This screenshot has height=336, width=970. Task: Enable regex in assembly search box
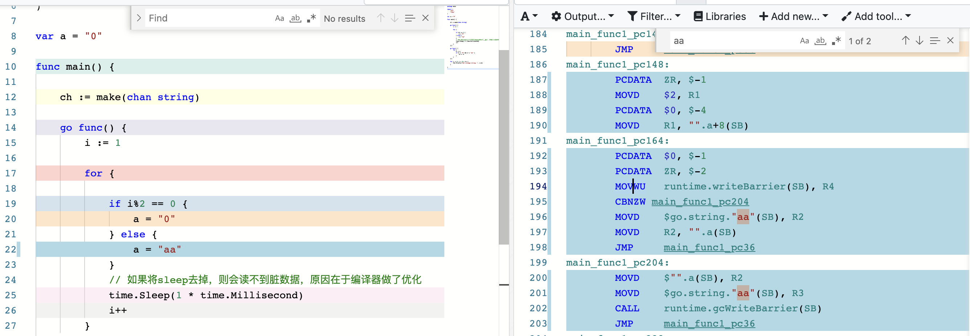[836, 41]
